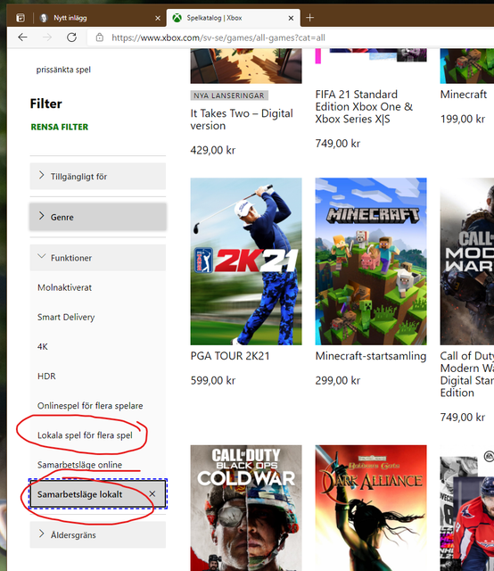Image resolution: width=494 pixels, height=571 pixels.
Task: Expand Åldersgräns filter section
Action: pyautogui.click(x=97, y=535)
